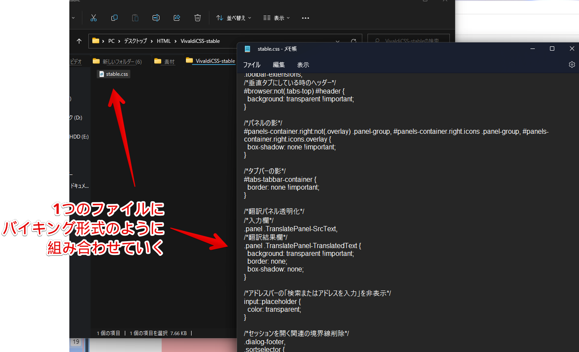This screenshot has width=579, height=352.
Task: Click the #tabs-tabbar-container { line
Action: [280, 179]
